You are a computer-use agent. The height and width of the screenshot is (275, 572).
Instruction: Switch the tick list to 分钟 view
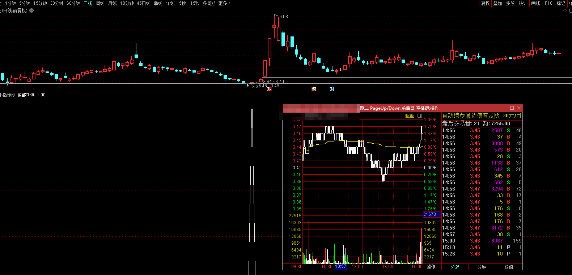(482, 267)
